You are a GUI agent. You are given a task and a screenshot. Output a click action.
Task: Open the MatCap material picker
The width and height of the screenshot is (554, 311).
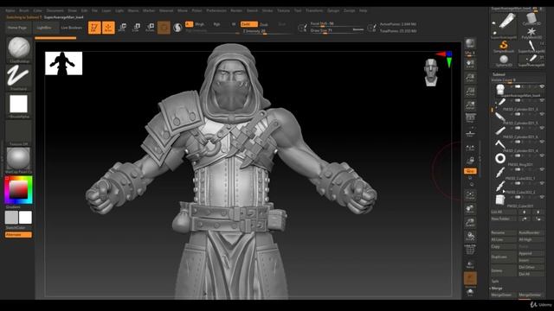[19, 160]
